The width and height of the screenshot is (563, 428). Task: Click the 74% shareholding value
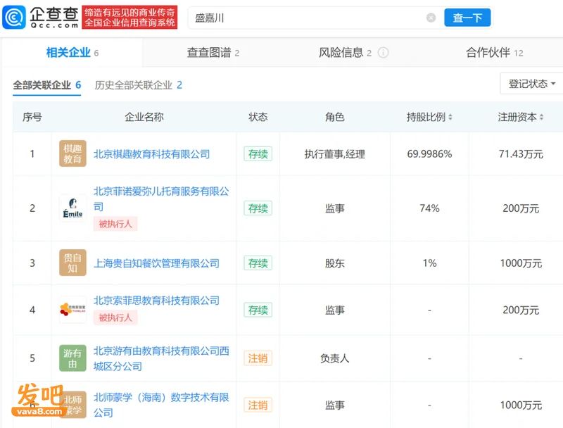point(429,208)
